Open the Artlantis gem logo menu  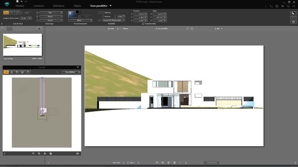coord(7,4)
